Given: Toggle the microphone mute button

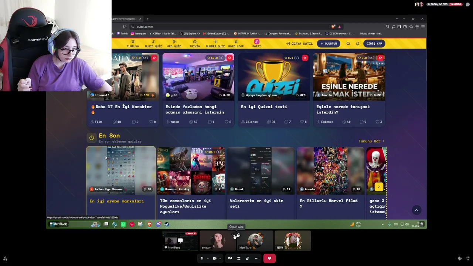Looking at the screenshot, I should 202,258.
